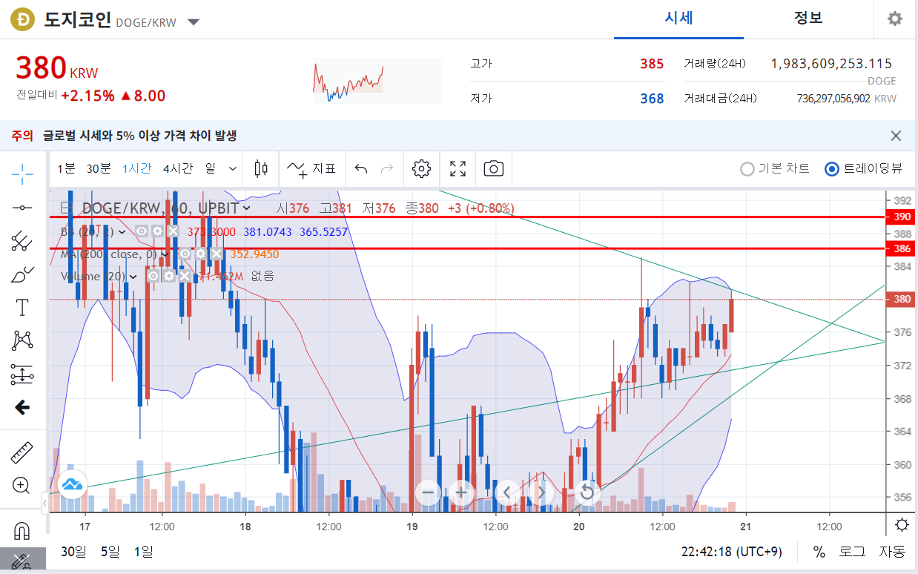Select the 일 daily interval
The width and height of the screenshot is (918, 574).
211,169
